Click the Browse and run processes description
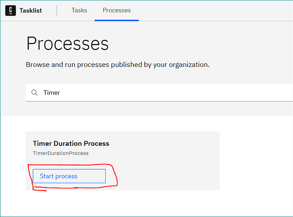Screen dimensions: 293x217 118,65
